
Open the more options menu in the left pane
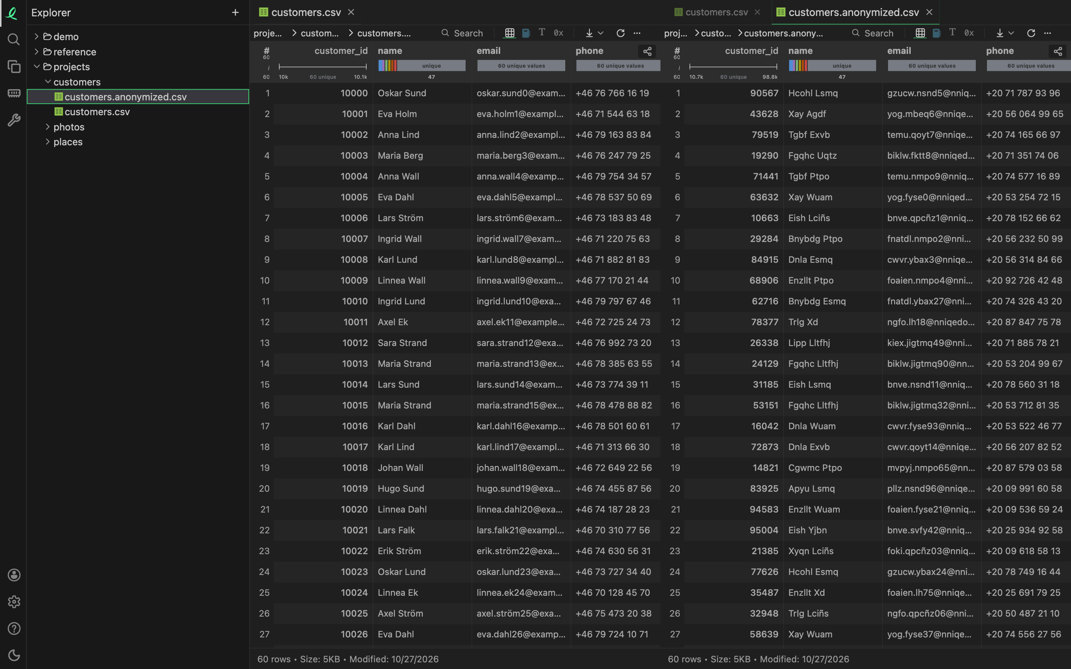tap(637, 33)
